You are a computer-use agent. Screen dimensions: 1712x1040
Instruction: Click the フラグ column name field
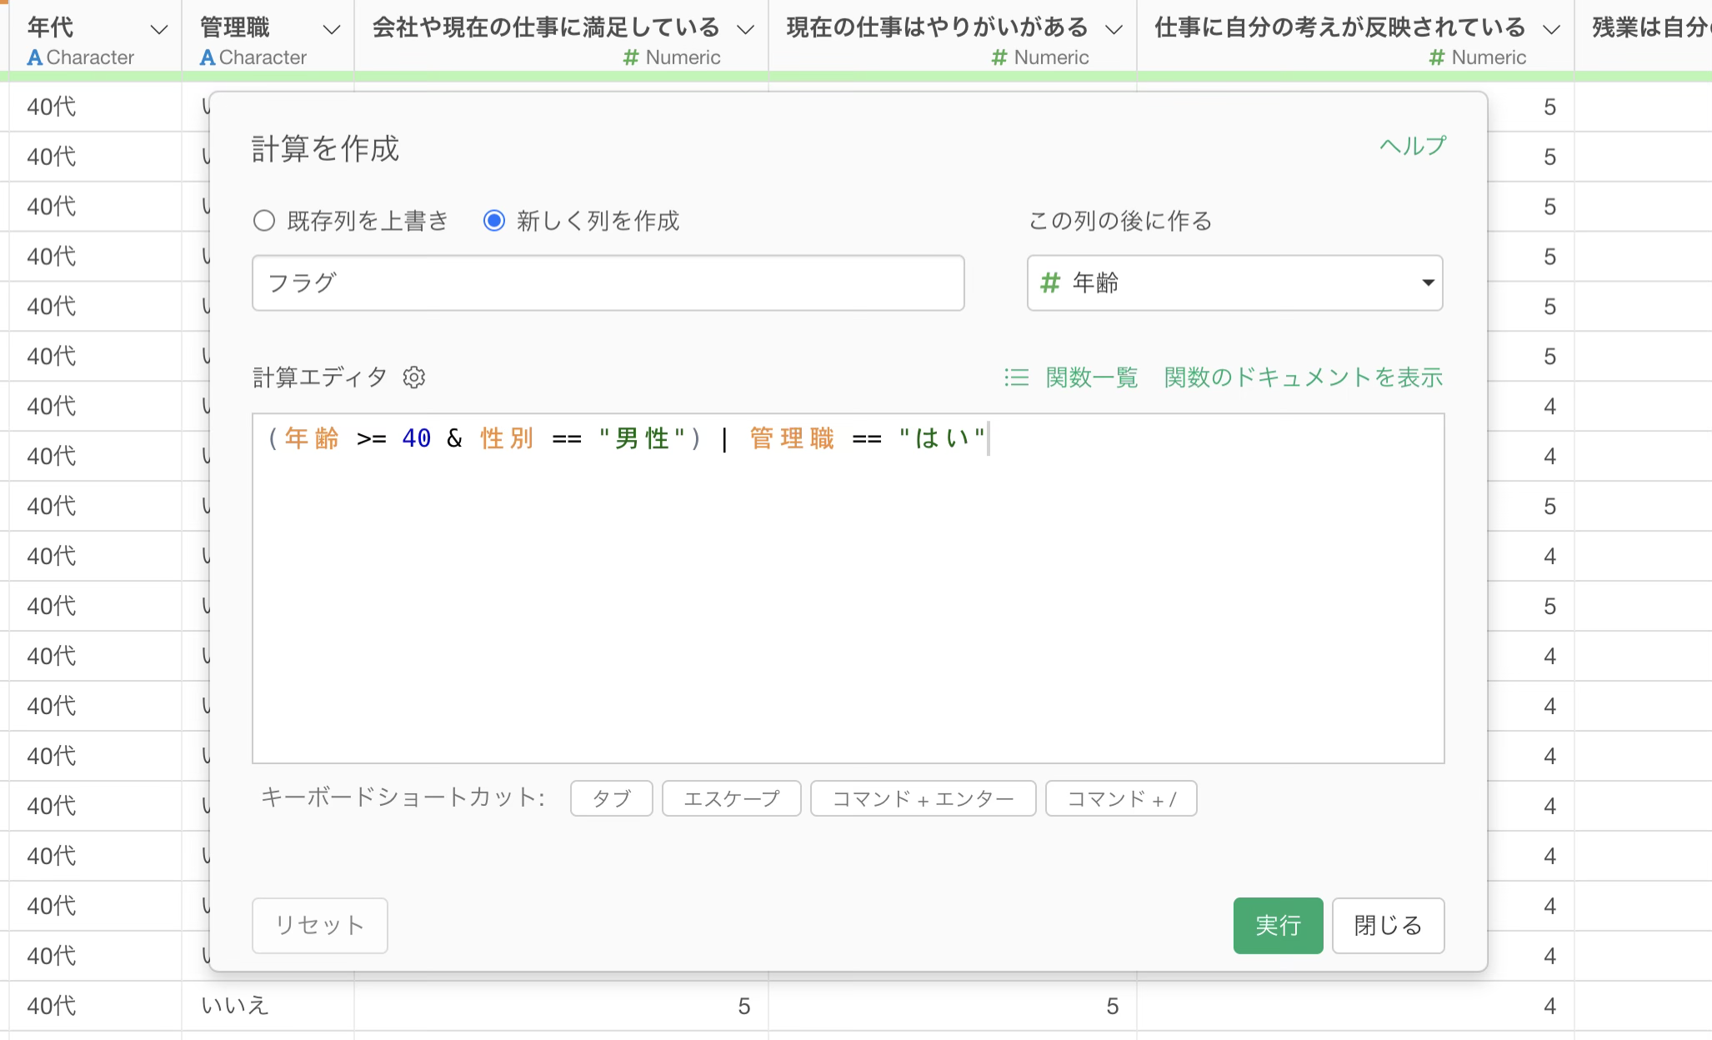click(x=608, y=283)
